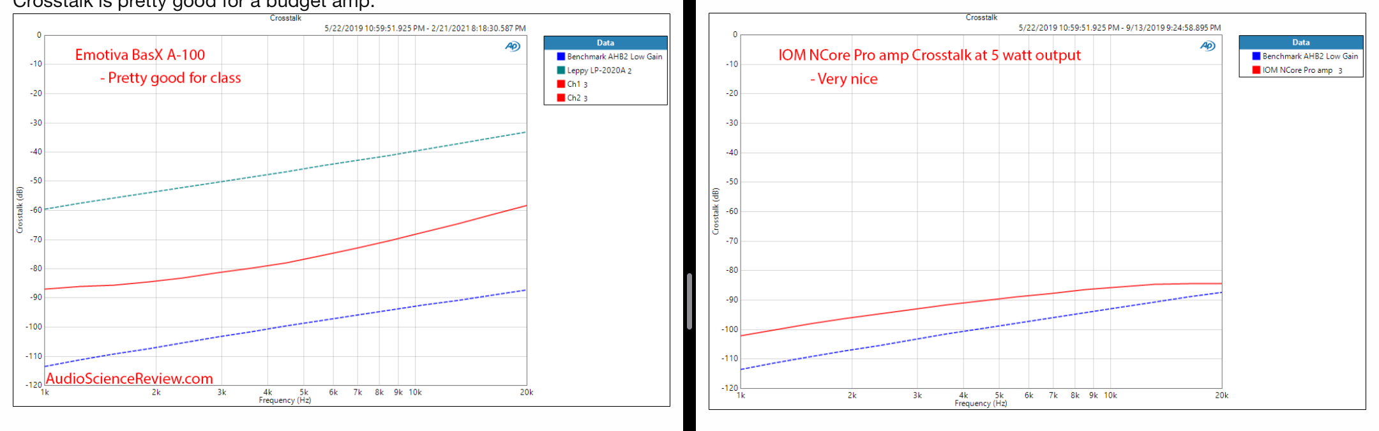Click the vertical scrollbar handle between charts
The image size is (1379, 431).
pos(689,301)
